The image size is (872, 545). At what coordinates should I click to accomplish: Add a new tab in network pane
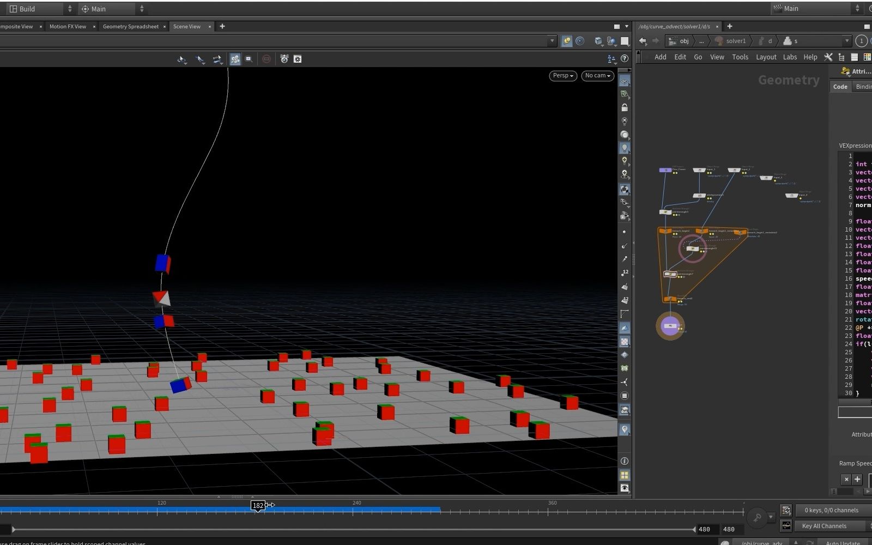pos(730,26)
